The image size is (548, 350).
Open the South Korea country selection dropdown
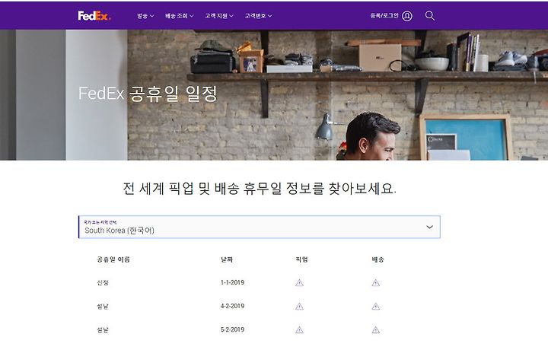tap(260, 227)
